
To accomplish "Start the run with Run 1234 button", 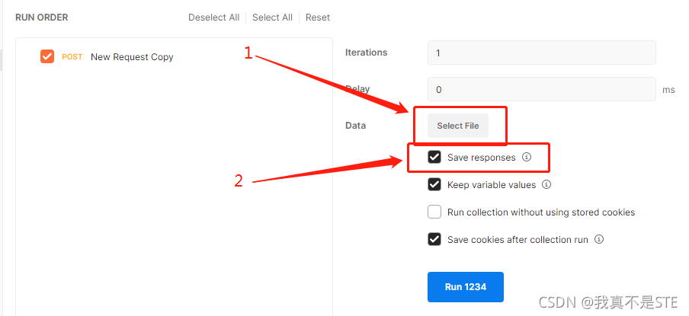I will [x=466, y=287].
